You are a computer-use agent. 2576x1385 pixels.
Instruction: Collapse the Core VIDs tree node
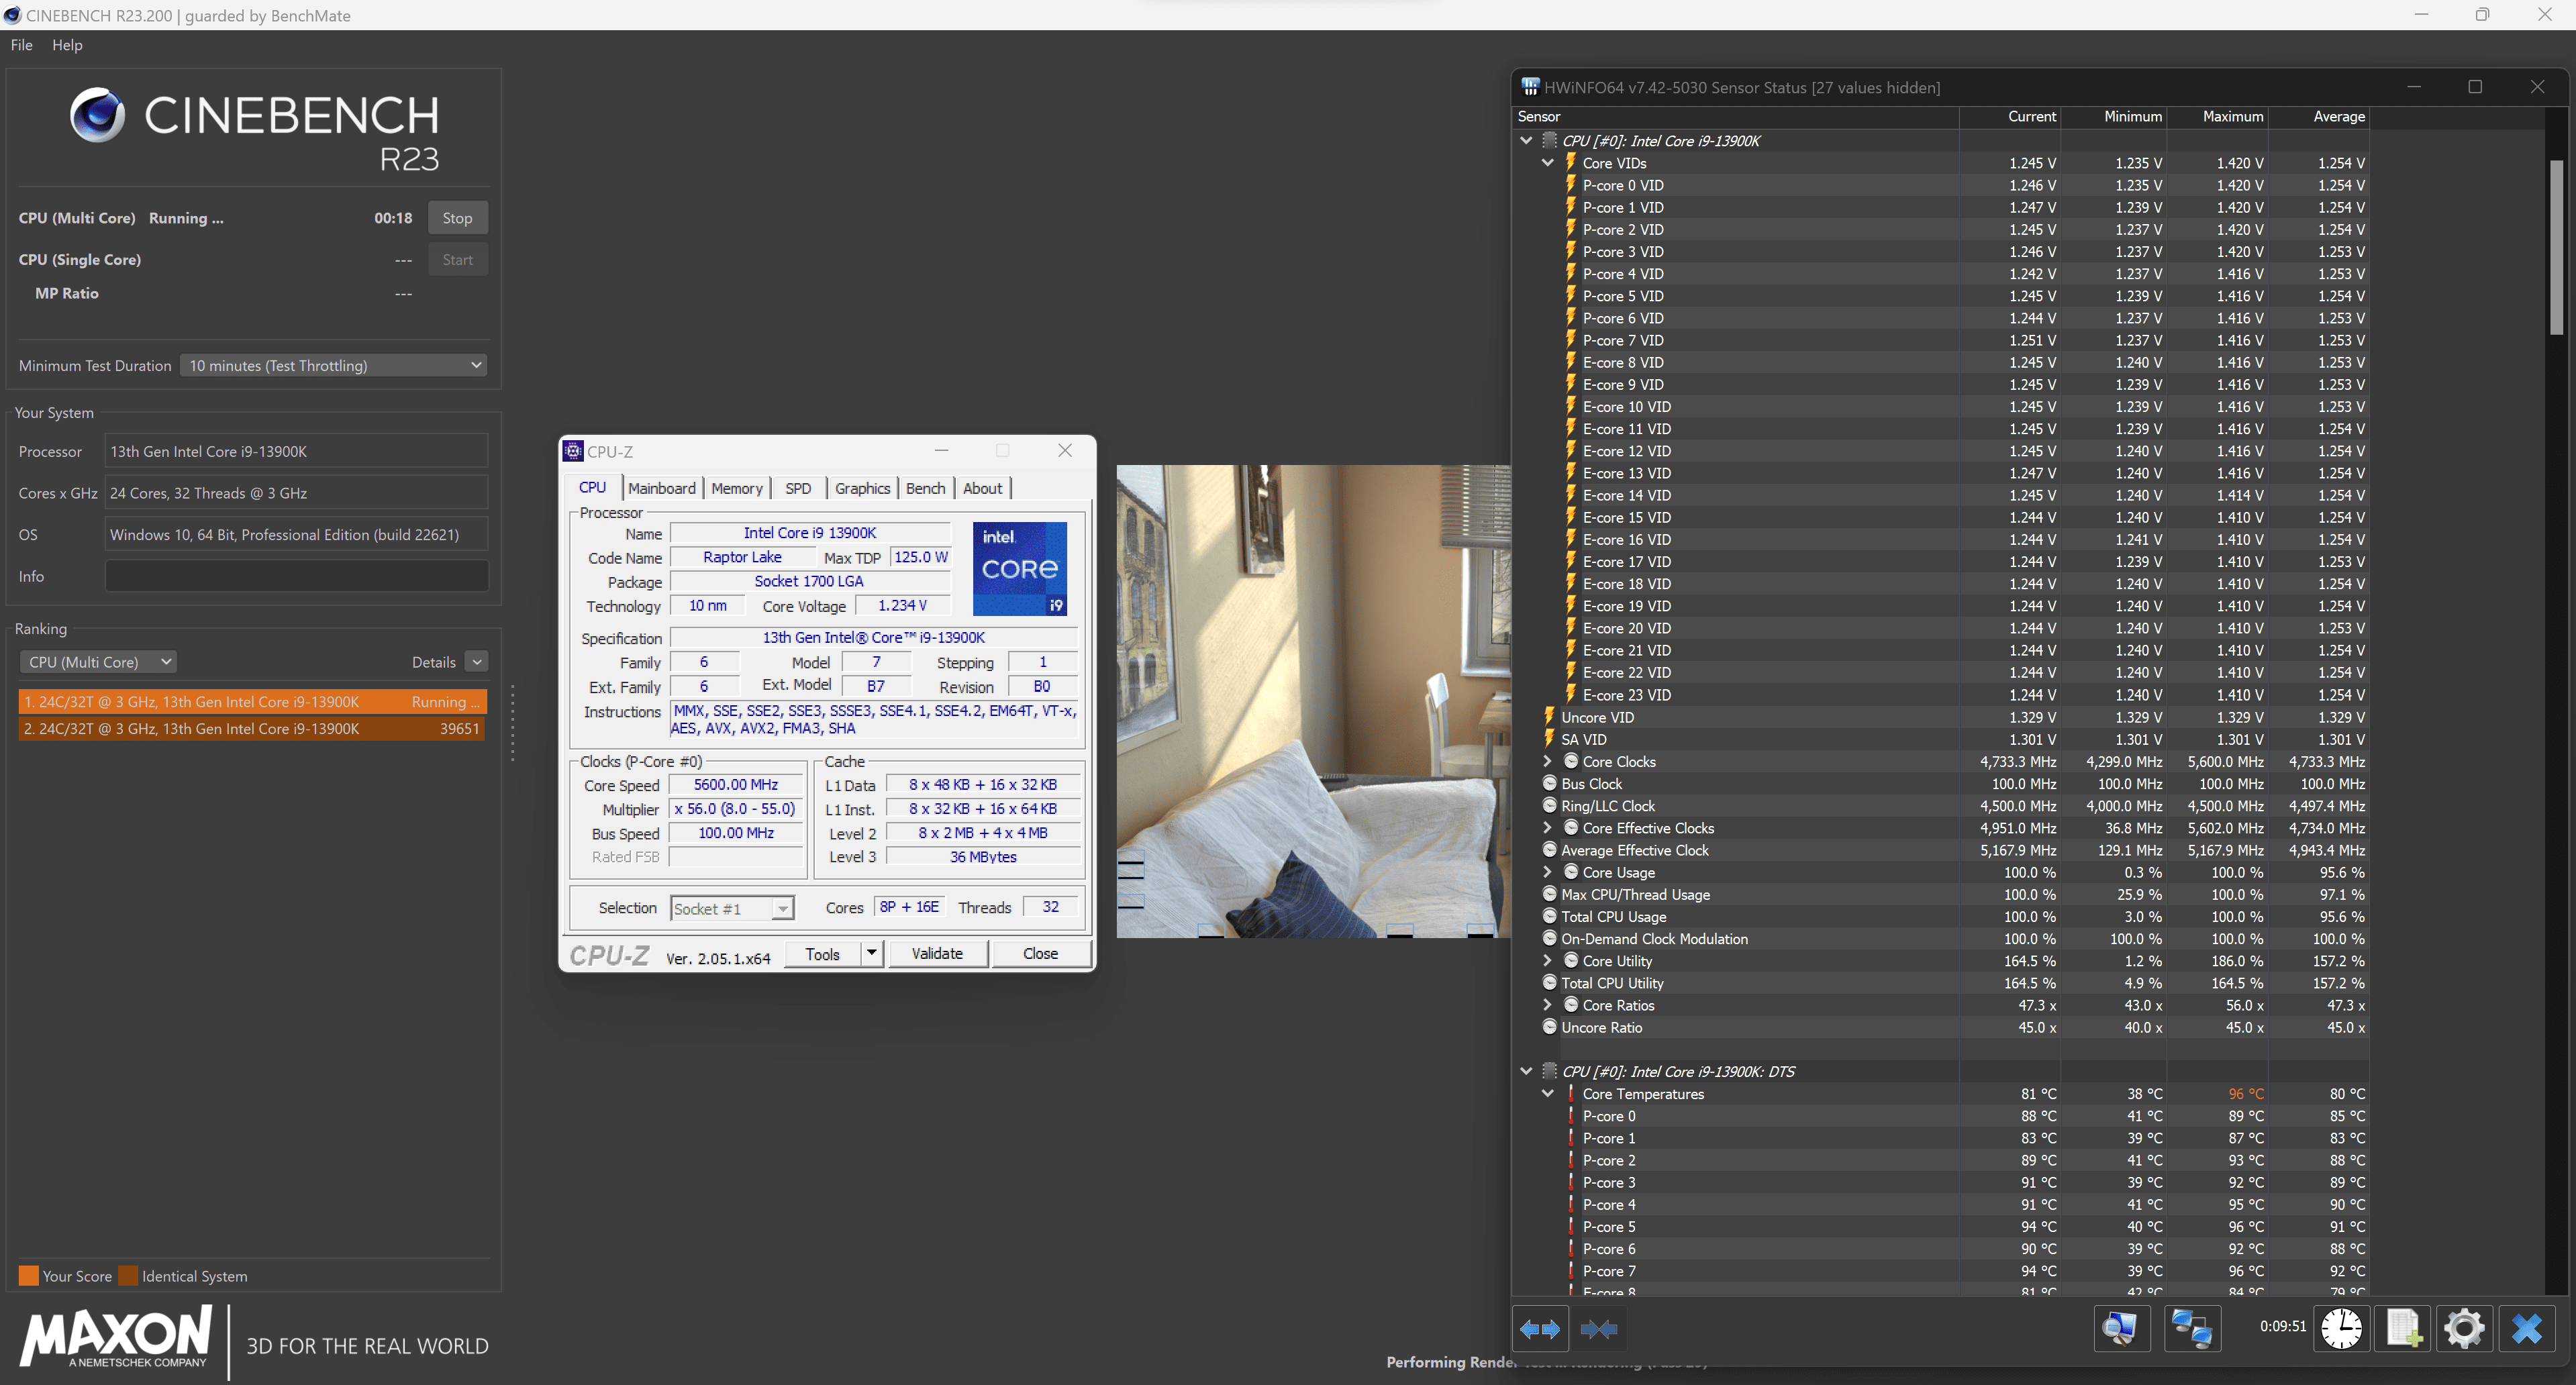tap(1547, 163)
